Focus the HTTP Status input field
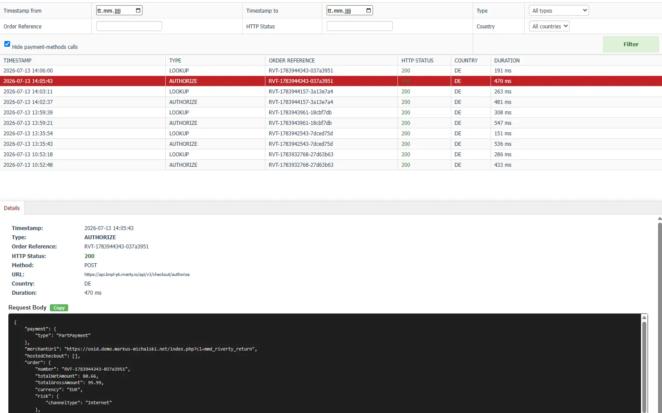 [x=359, y=26]
